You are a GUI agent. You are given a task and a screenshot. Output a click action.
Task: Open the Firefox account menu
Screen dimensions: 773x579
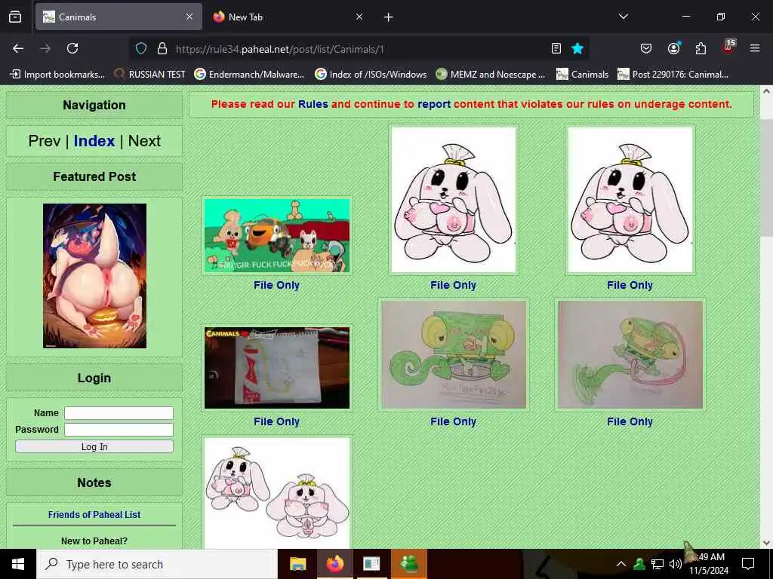[x=673, y=48]
